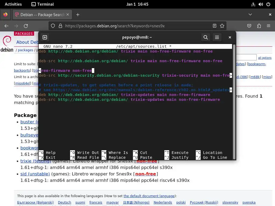Click the Firefox icon in the tab bar
The image size is (275, 206).
click(5, 14)
